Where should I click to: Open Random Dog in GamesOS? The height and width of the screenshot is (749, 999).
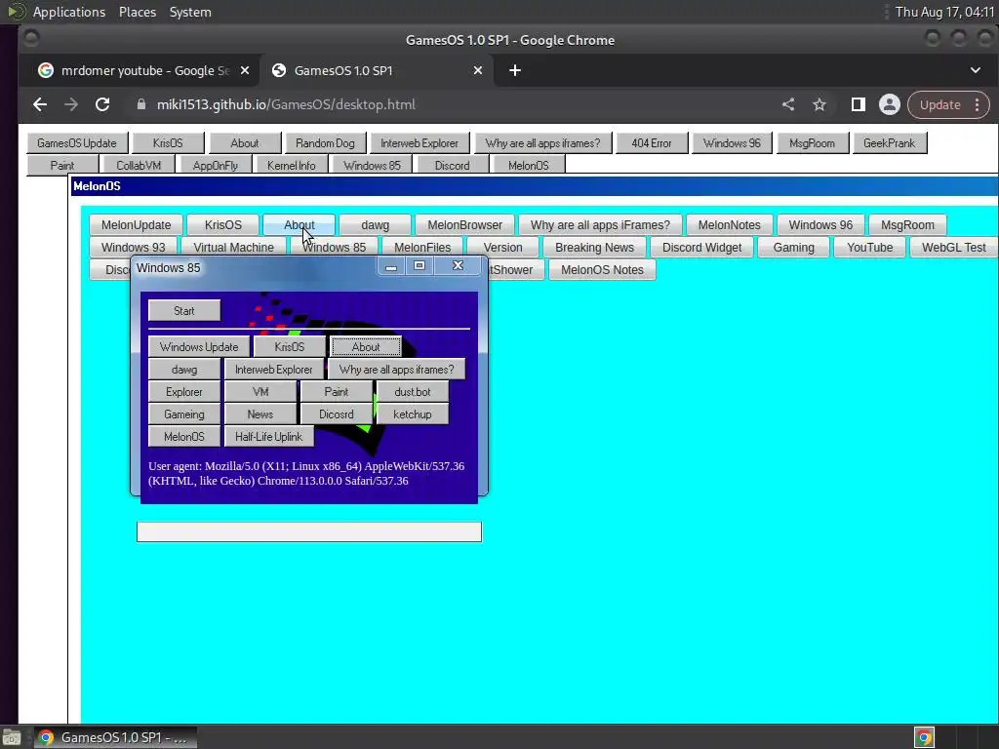[x=325, y=143]
